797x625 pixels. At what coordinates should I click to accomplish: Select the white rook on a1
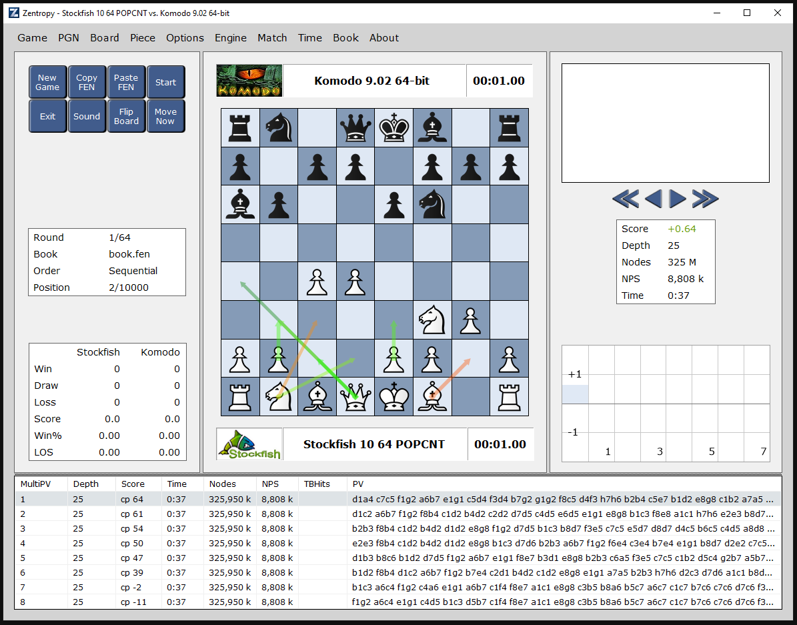tap(240, 397)
